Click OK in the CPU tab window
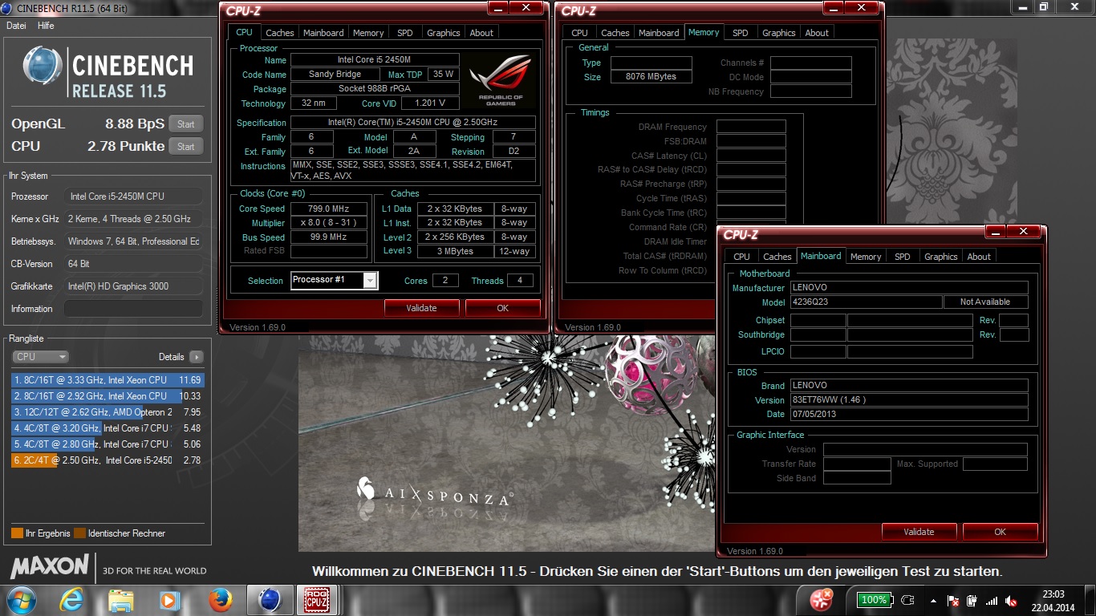Viewport: 1096px width, 616px height. (x=502, y=308)
